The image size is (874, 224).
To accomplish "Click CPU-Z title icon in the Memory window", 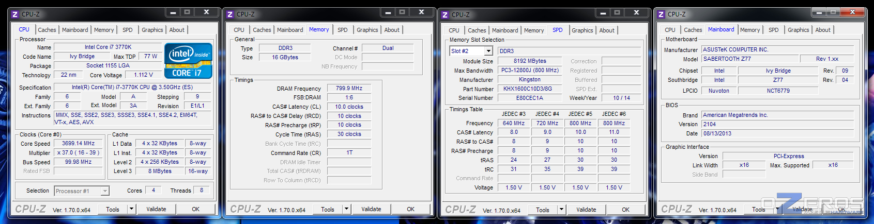I will [230, 14].
